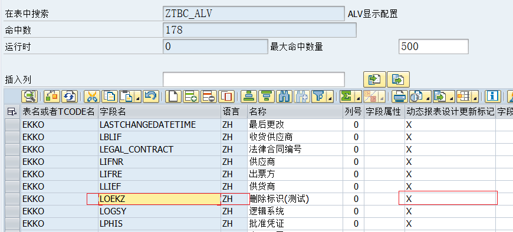Click the Choose layout grid icon
This screenshot has width=513, height=232.
464,97
